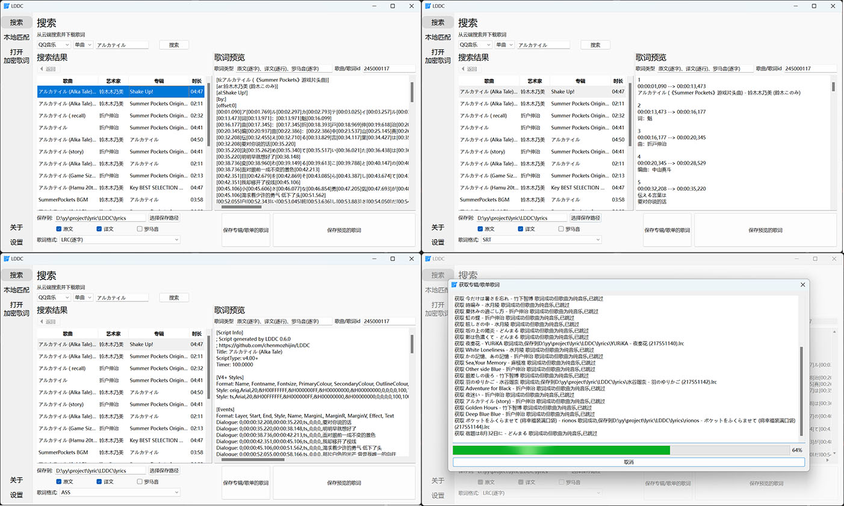The height and width of the screenshot is (506, 844).
Task: Select 本地匹配 sidebar item in ASS window
Action: coord(16,290)
